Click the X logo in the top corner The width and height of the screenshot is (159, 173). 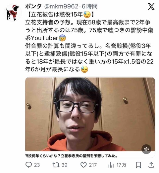[151, 7]
